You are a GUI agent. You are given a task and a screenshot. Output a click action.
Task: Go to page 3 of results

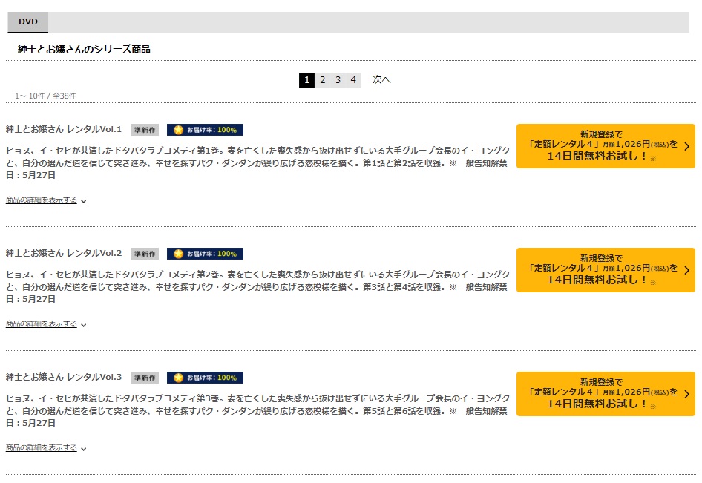click(x=338, y=80)
